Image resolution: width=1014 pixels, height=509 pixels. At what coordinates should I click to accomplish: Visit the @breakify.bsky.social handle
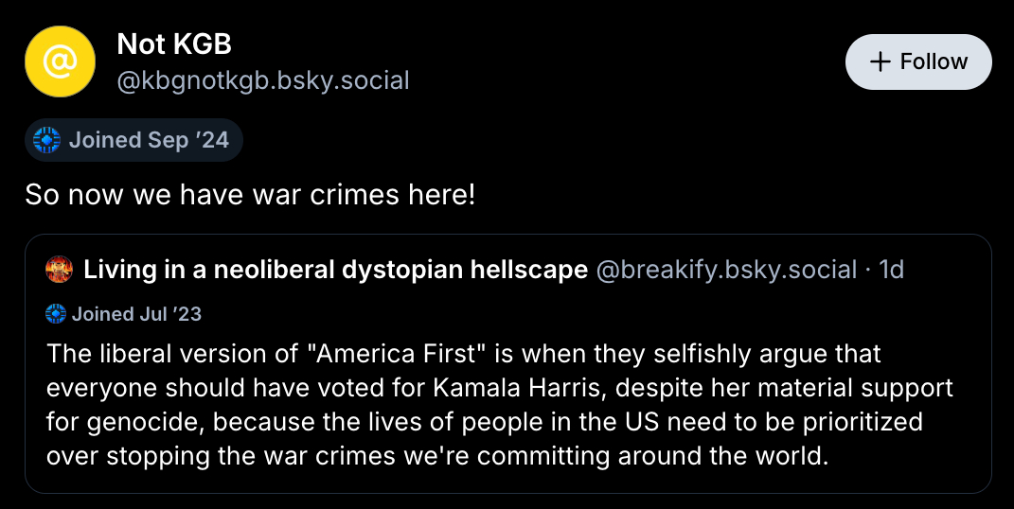point(726,270)
